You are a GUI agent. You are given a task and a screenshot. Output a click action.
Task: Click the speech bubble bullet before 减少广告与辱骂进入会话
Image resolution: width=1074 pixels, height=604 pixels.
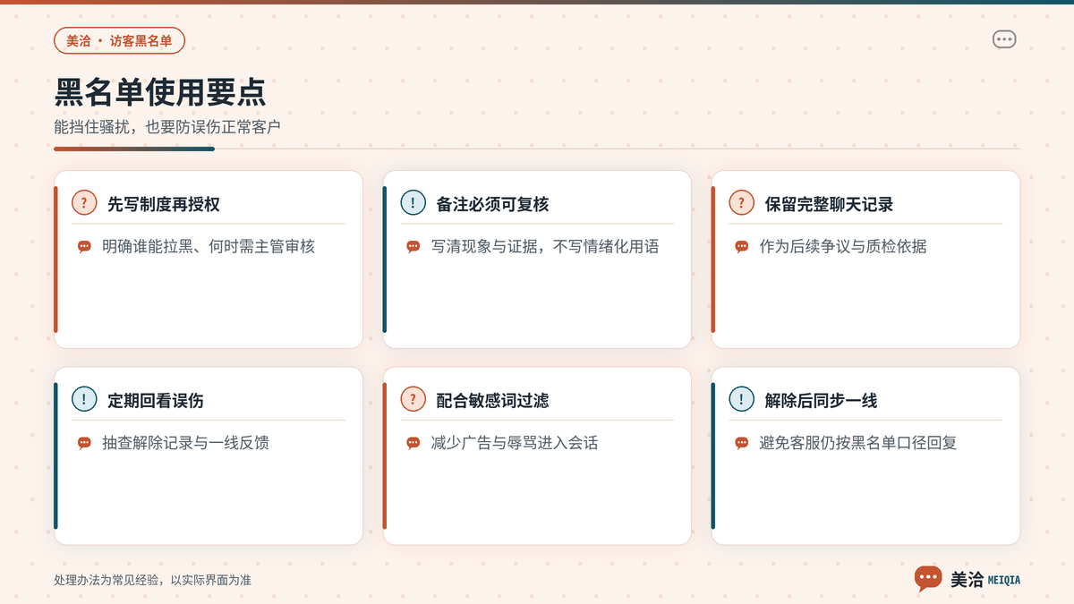click(413, 442)
